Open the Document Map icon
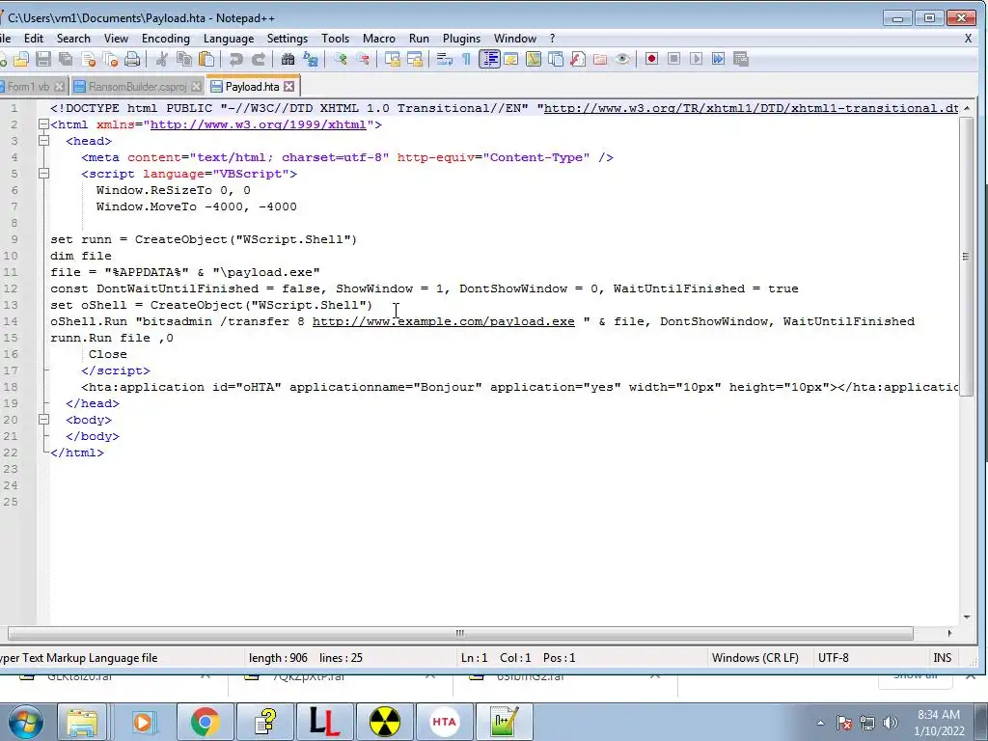 pos(533,59)
